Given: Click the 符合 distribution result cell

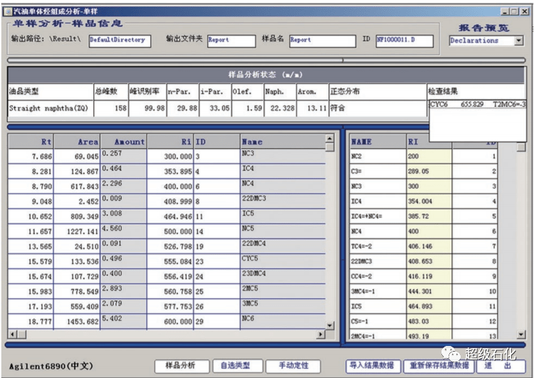Looking at the screenshot, I should point(377,108).
